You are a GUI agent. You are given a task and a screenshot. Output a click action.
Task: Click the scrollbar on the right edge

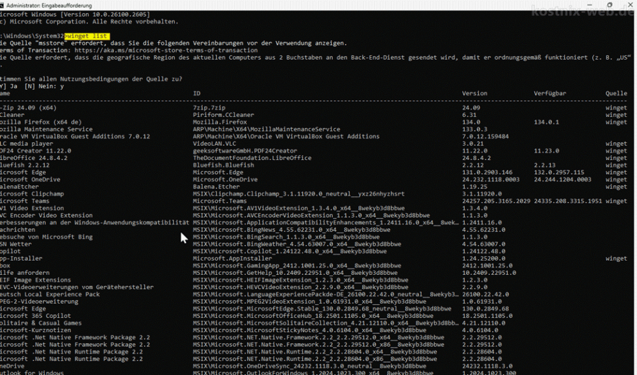click(634, 195)
